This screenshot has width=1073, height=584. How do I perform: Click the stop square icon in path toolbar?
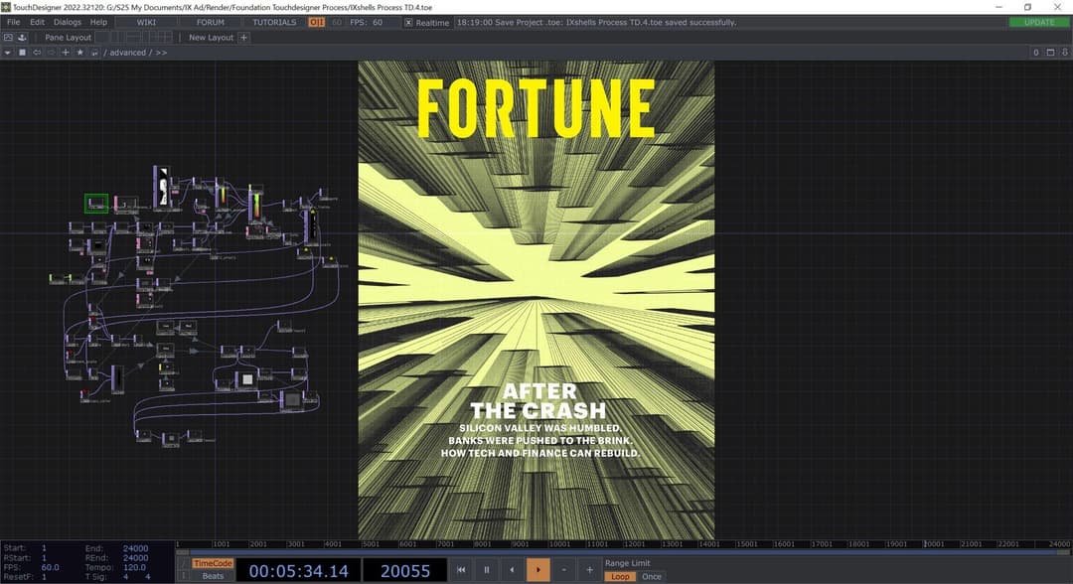(x=22, y=52)
